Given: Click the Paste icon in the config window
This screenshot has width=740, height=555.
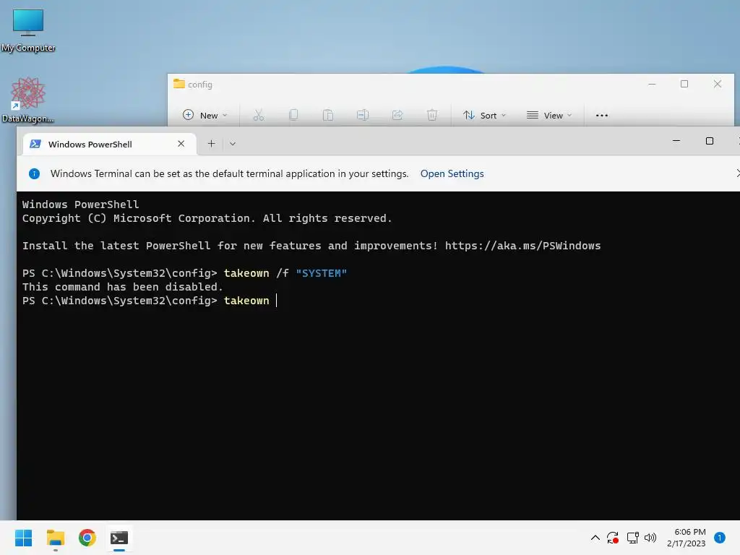Looking at the screenshot, I should pyautogui.click(x=328, y=115).
